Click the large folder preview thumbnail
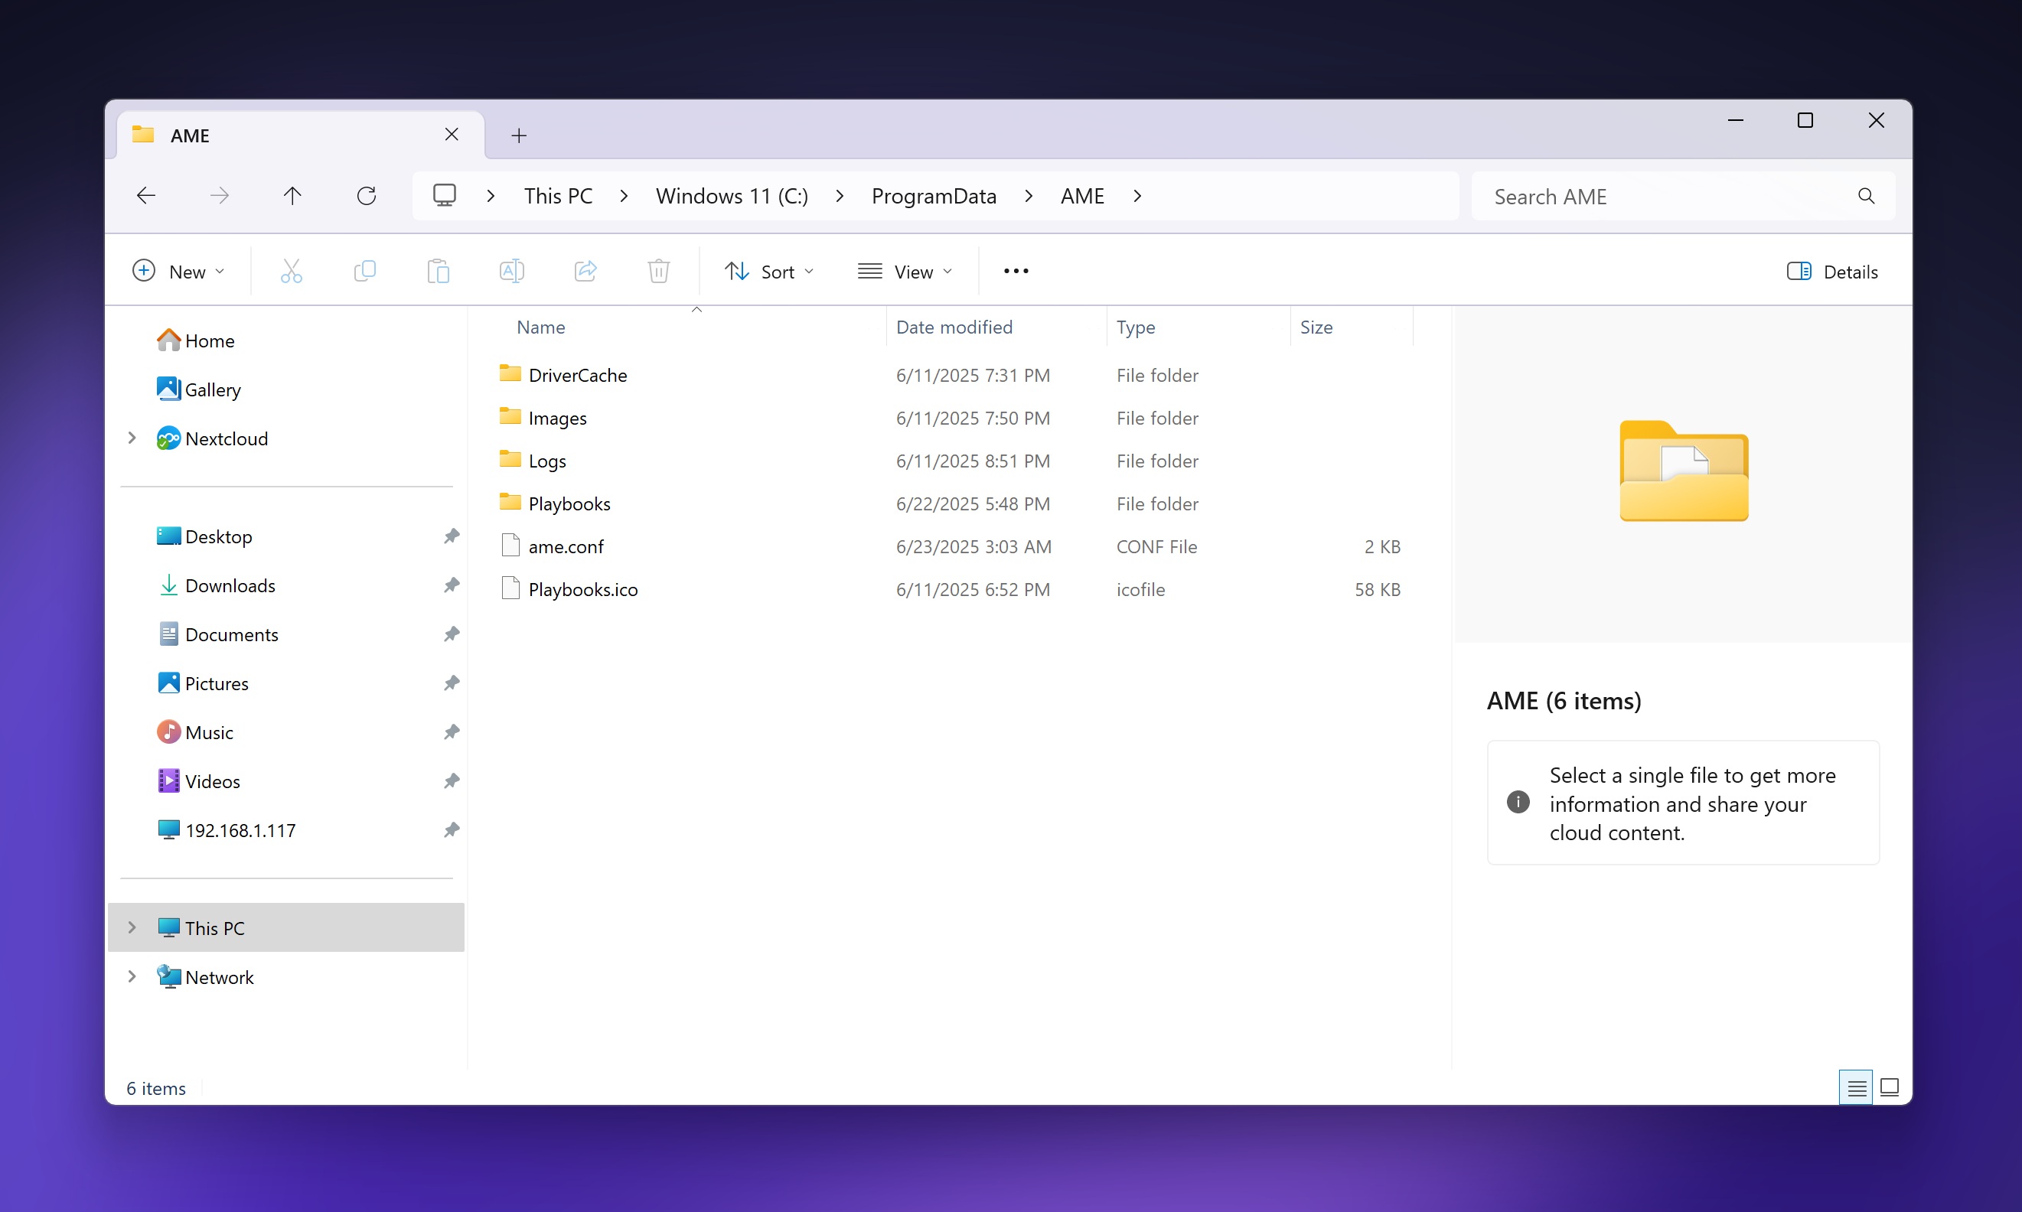 coord(1684,471)
